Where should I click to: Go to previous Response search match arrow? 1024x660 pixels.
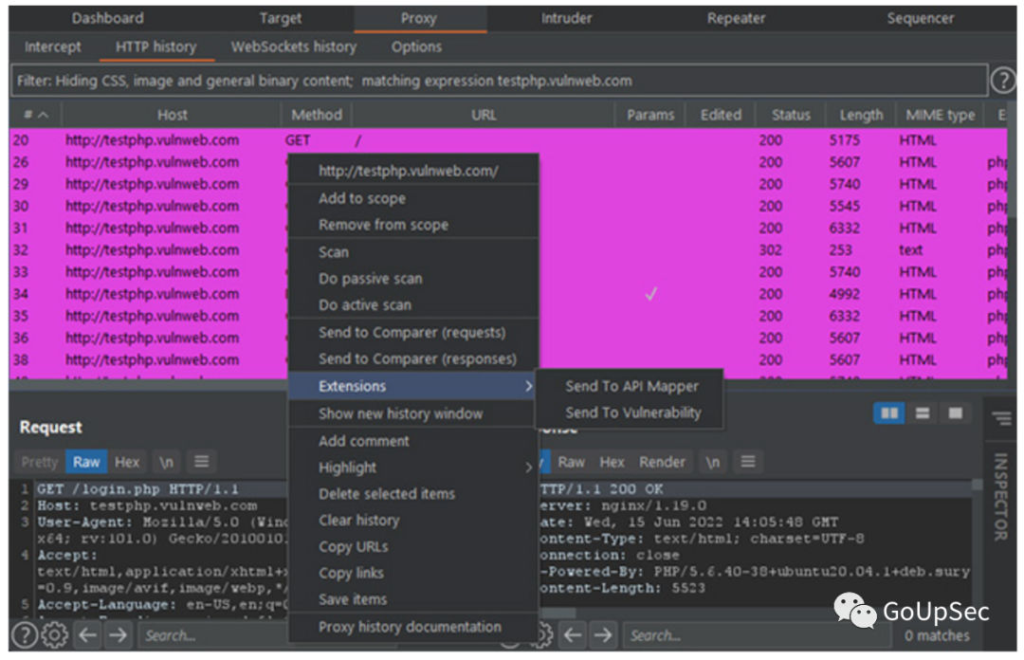coord(573,635)
